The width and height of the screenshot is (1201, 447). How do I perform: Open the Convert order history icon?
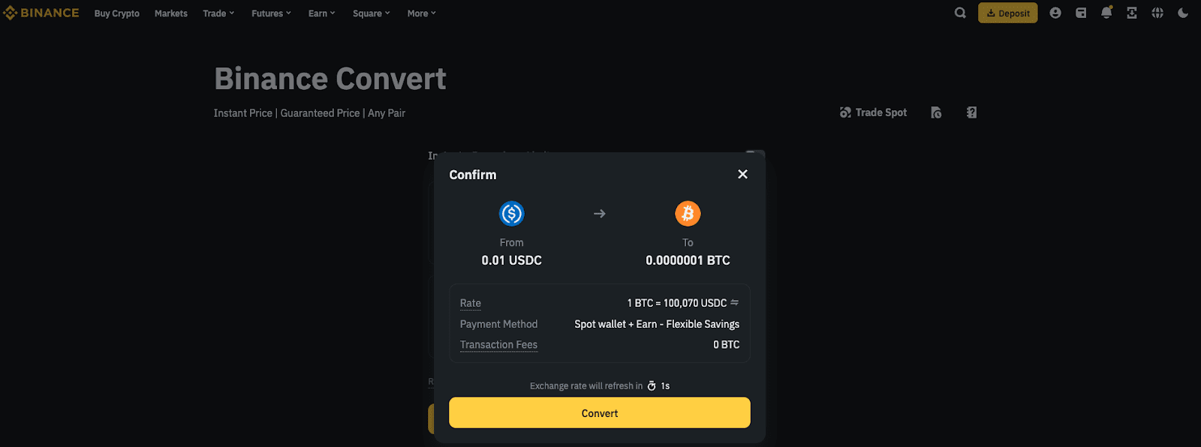pos(936,112)
